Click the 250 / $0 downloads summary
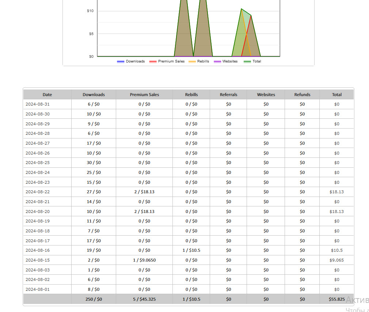Viewport: 369px width, 312px height. (x=94, y=299)
